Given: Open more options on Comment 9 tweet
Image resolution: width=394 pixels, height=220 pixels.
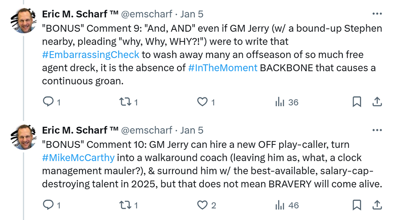Looking at the screenshot, I should click(377, 14).
